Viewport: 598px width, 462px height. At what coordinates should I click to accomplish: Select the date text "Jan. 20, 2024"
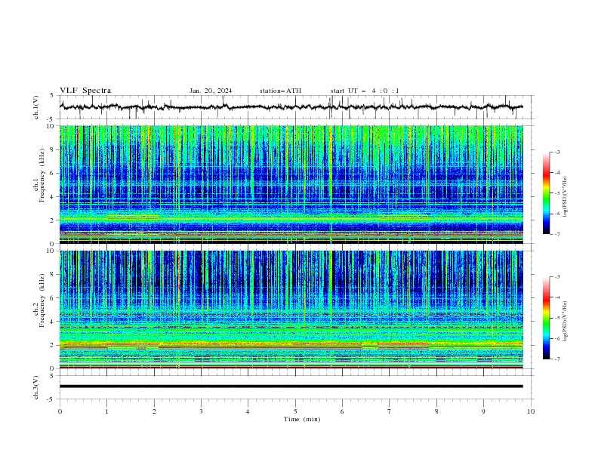(211, 91)
